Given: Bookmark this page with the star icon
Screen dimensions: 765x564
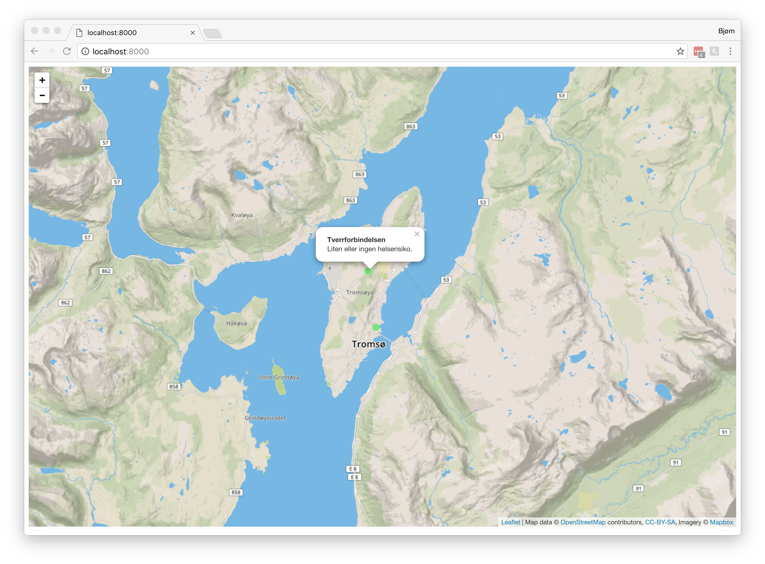Looking at the screenshot, I should pos(680,51).
